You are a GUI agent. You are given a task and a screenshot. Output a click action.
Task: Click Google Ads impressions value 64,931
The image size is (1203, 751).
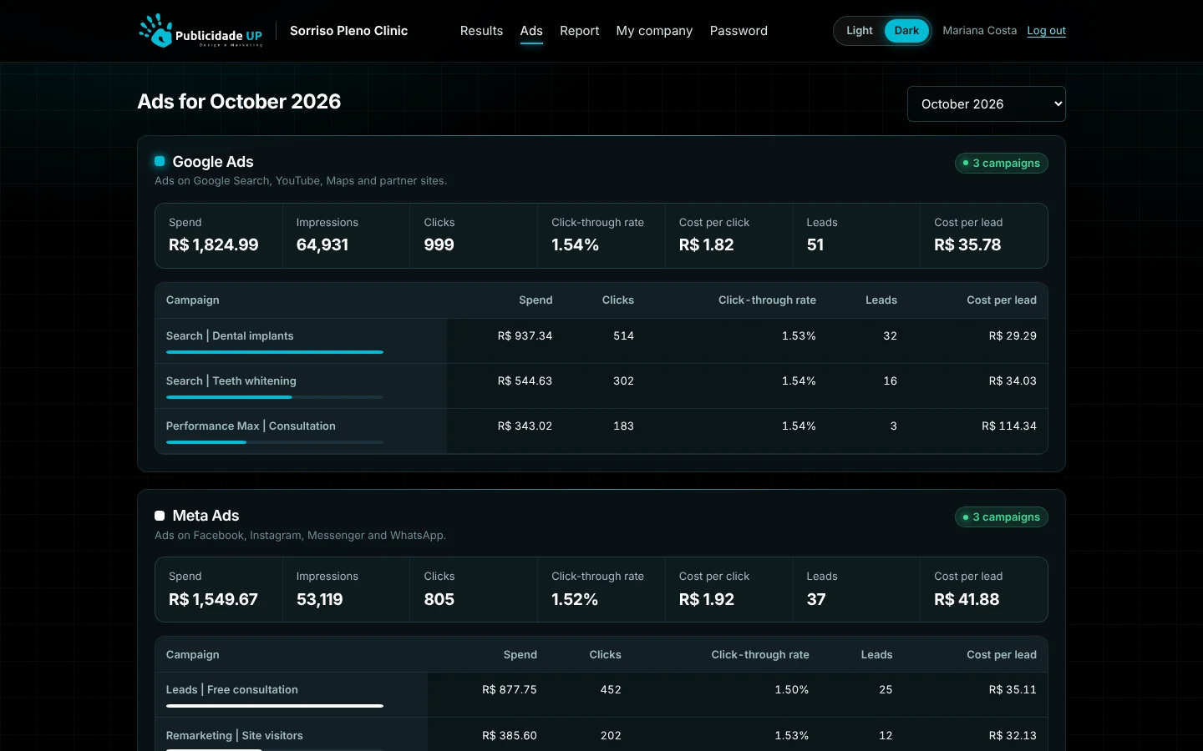tap(322, 244)
